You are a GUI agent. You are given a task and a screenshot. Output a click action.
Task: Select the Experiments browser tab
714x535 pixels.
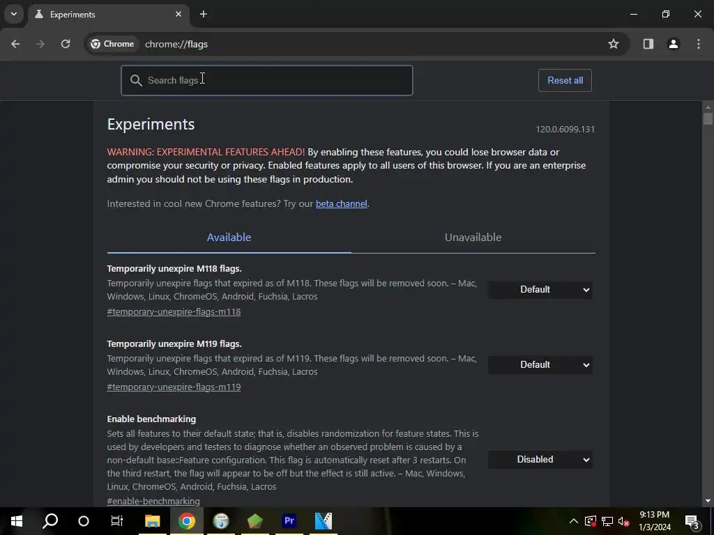pyautogui.click(x=108, y=14)
